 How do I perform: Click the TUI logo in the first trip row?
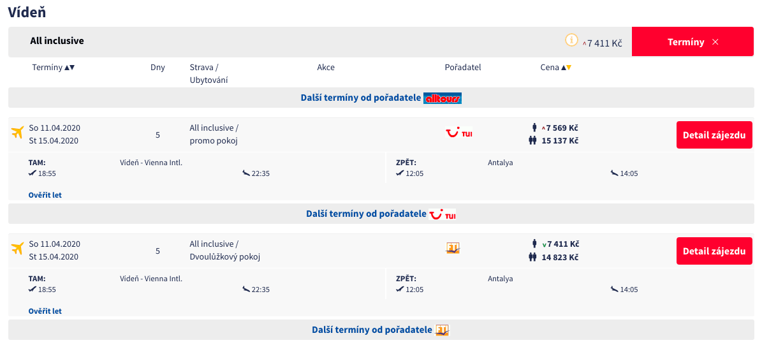pos(459,133)
